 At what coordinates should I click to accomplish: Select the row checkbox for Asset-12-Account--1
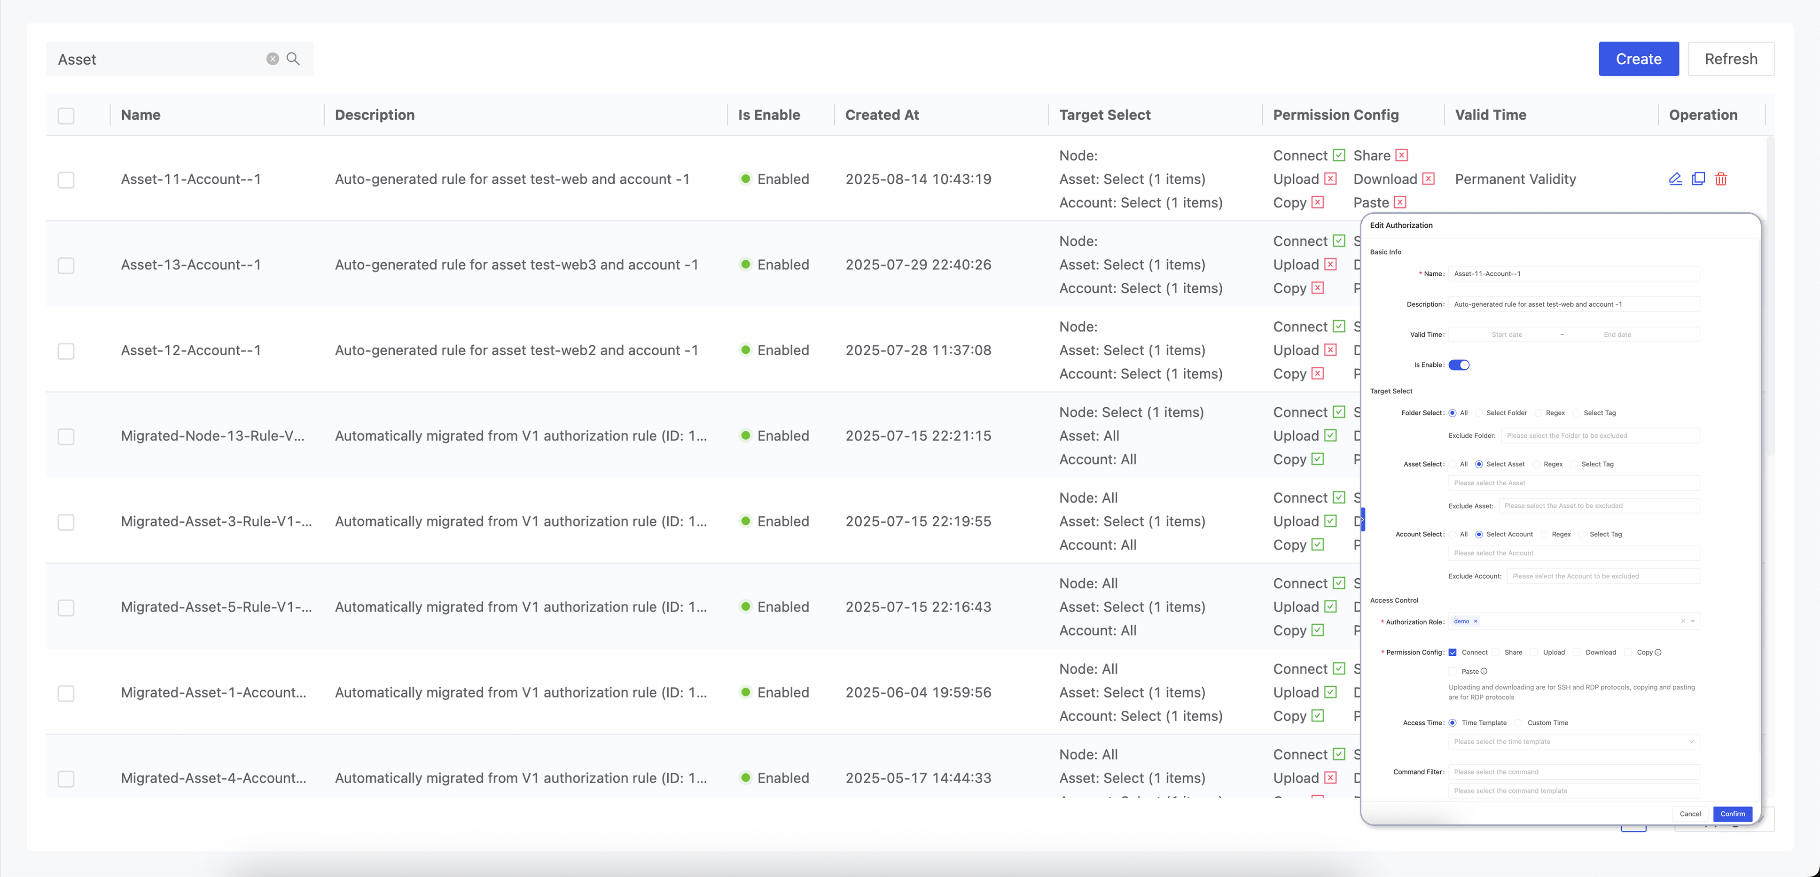(x=66, y=350)
